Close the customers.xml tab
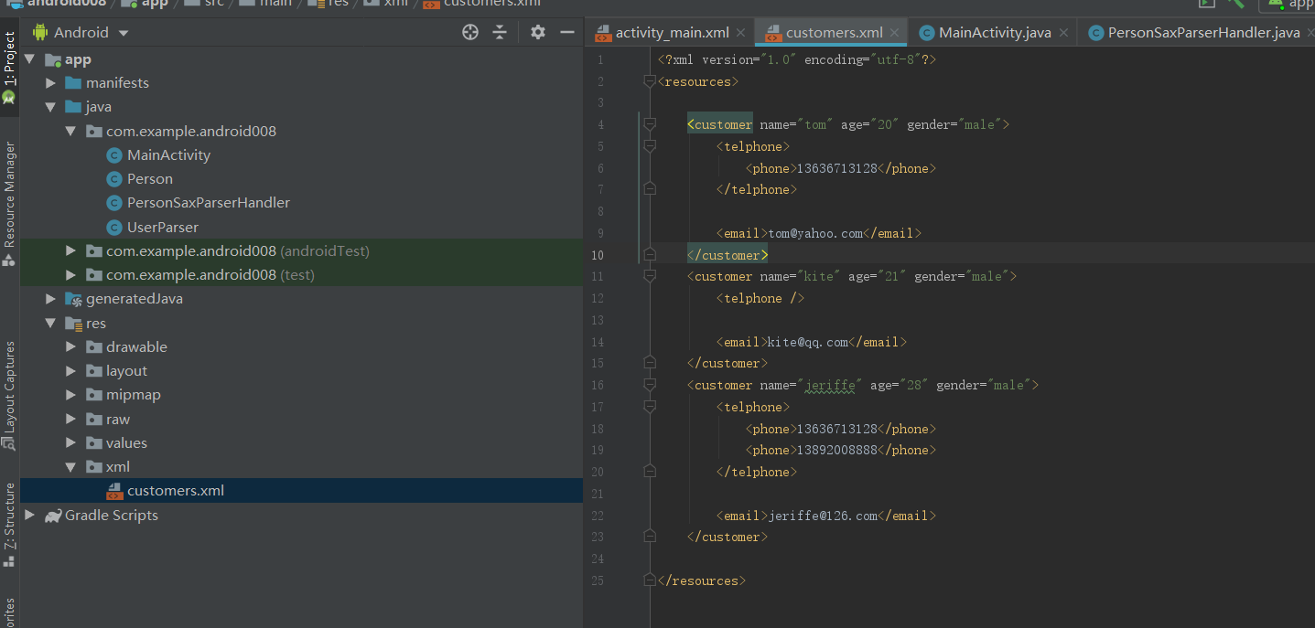This screenshot has width=1315, height=628. pos(895,33)
